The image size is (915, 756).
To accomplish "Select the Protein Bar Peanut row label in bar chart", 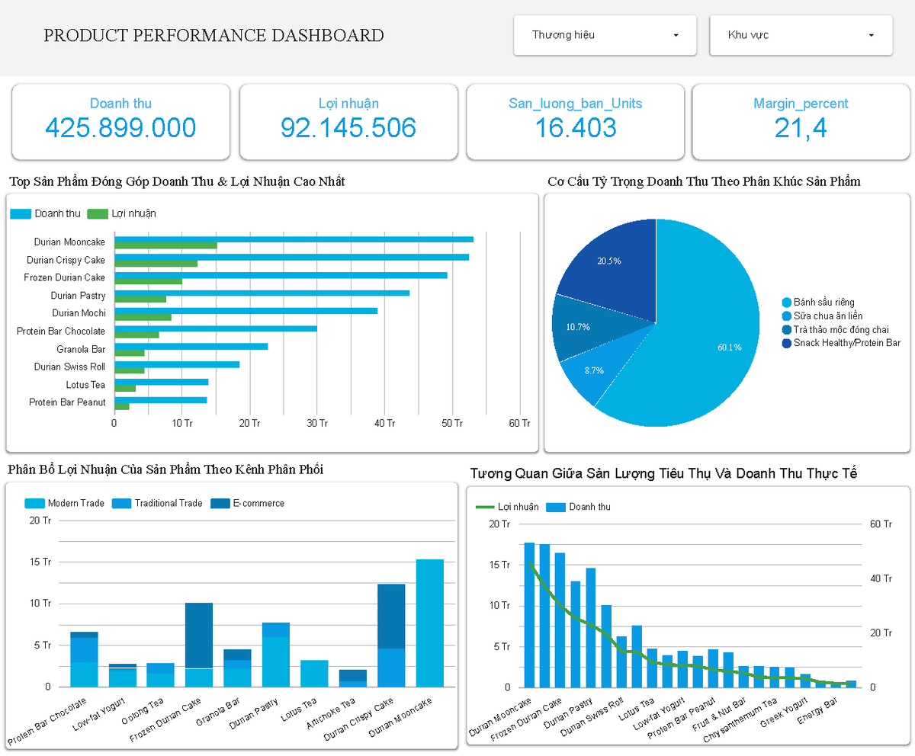I will coord(67,402).
